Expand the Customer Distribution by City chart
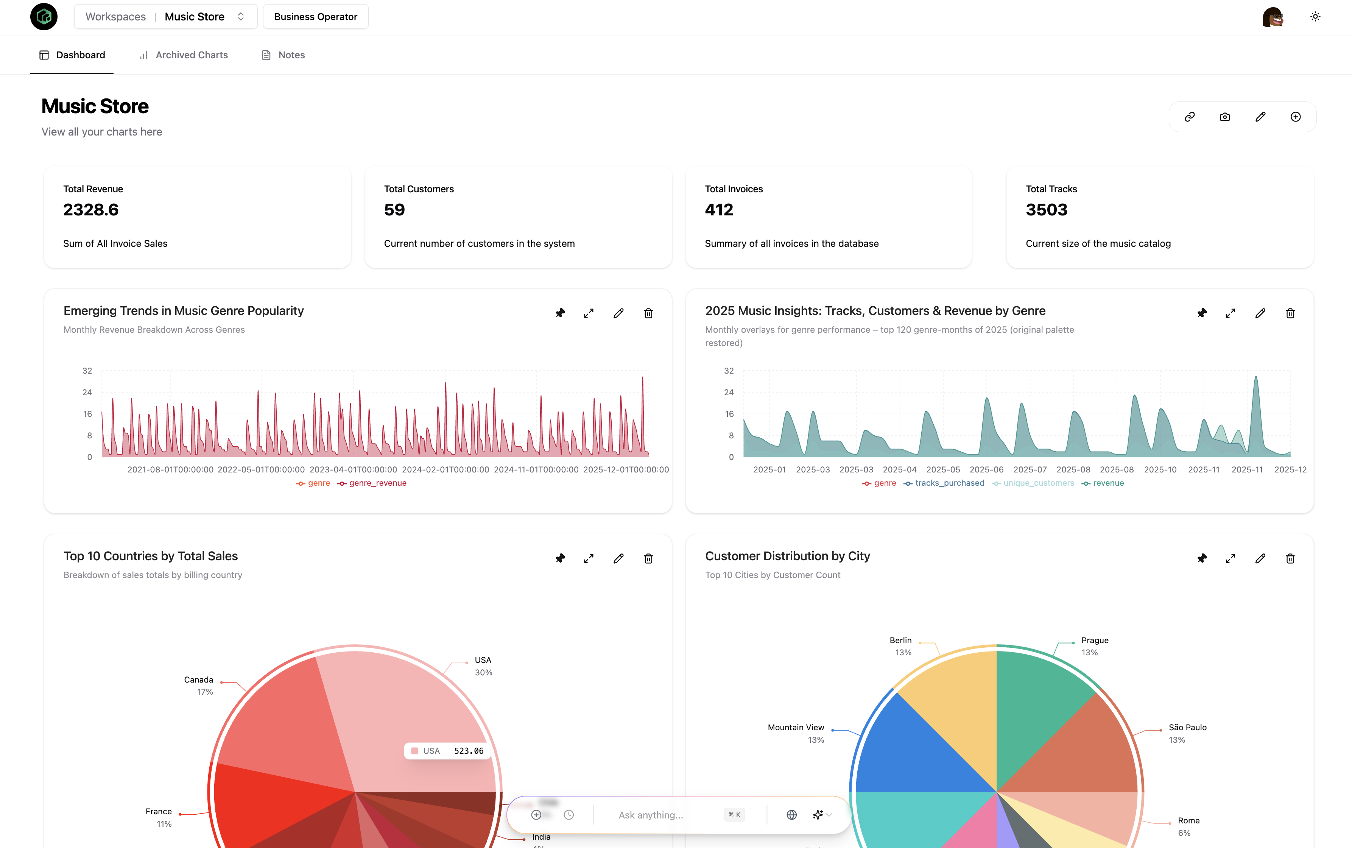 [1231, 558]
